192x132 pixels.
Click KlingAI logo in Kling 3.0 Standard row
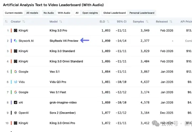[15, 51]
